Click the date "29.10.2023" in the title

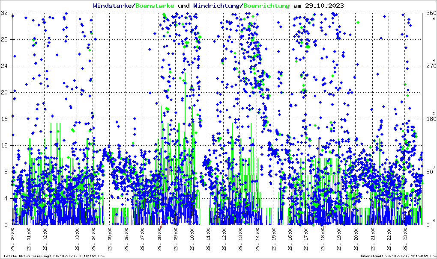(x=324, y=6)
